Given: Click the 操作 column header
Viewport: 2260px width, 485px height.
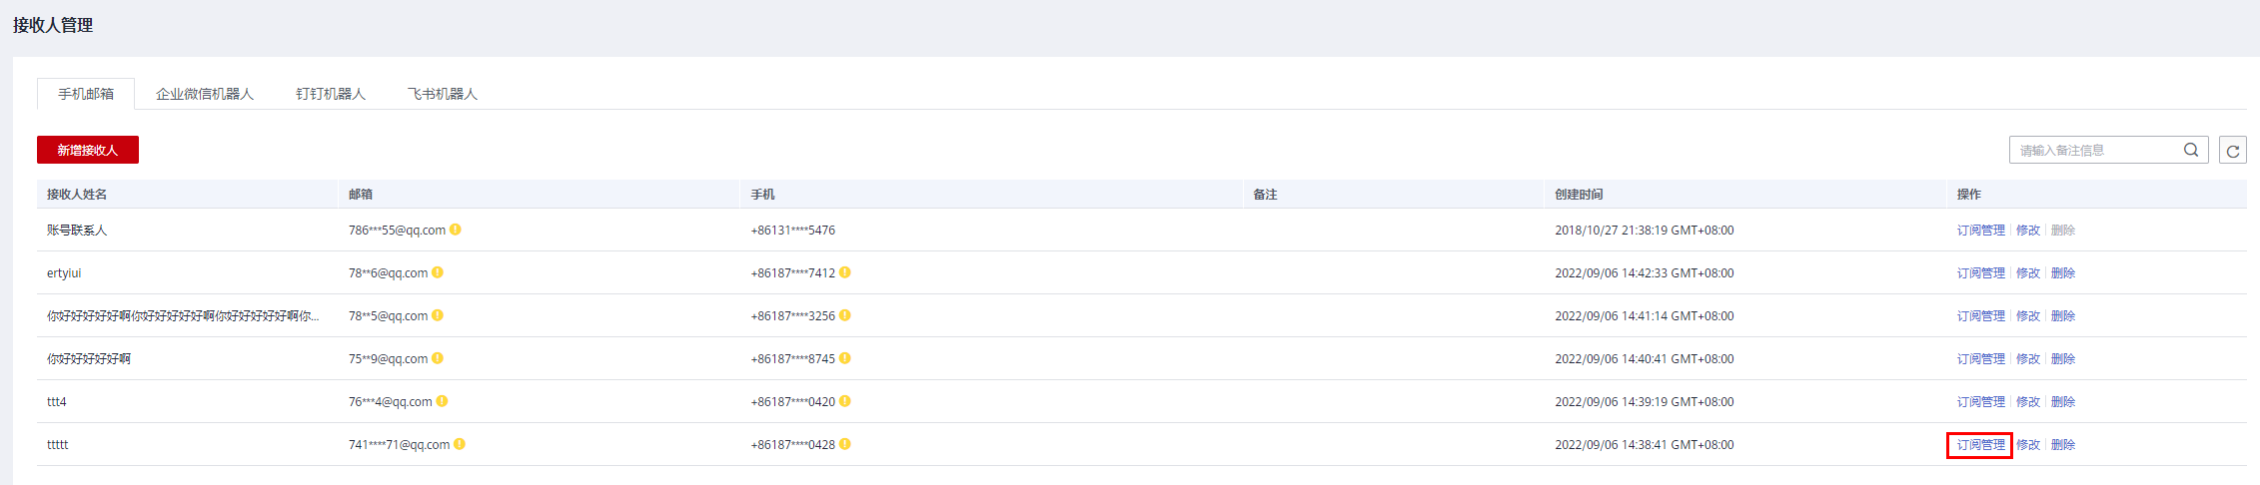Looking at the screenshot, I should point(1969,195).
